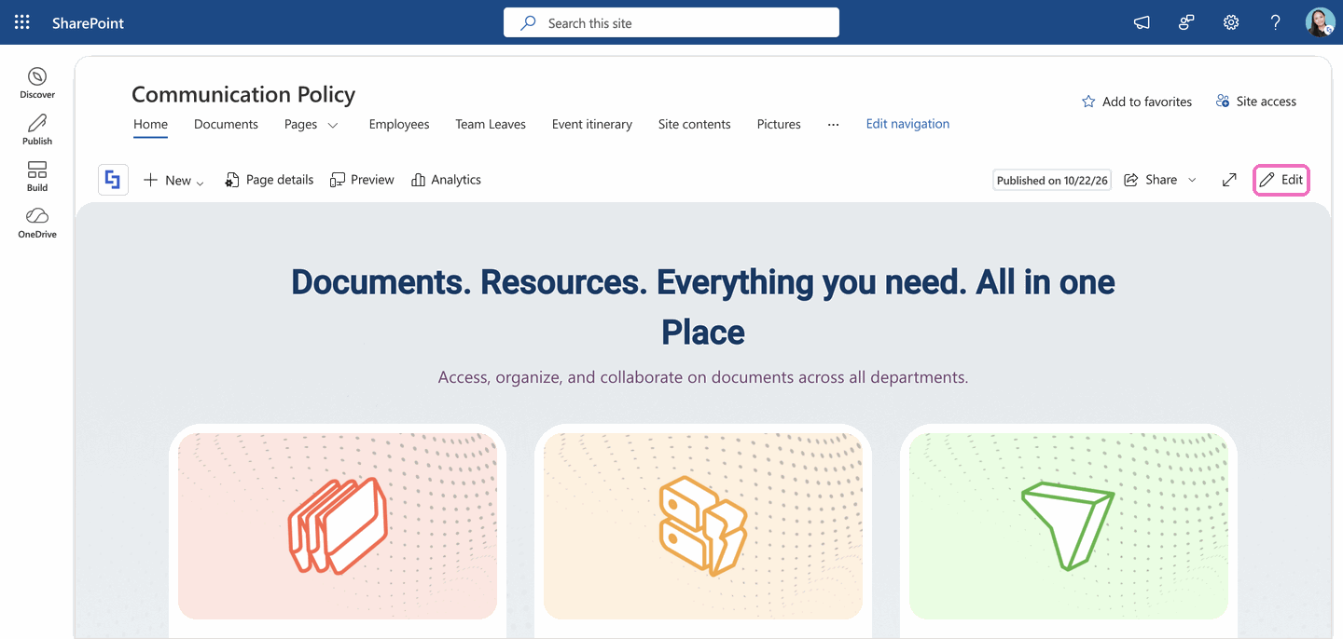Click the green funnel filter card
This screenshot has height=639, width=1343.
point(1069,526)
